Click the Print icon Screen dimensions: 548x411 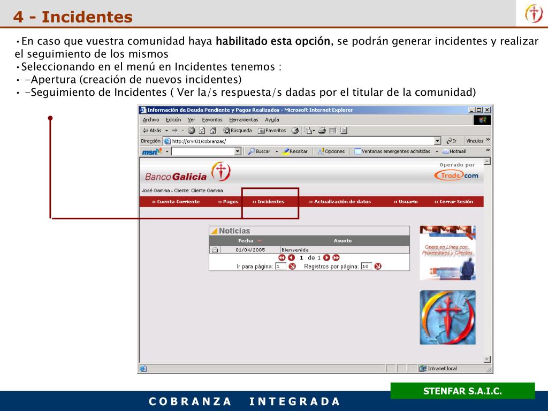322,131
